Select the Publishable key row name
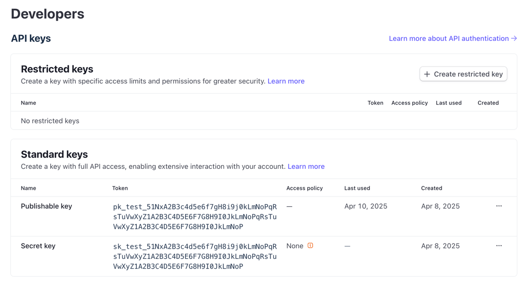525x283 pixels. pyautogui.click(x=46, y=206)
